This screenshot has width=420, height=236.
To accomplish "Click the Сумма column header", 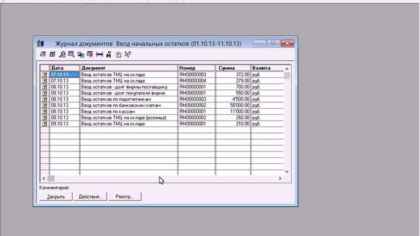I will point(233,68).
